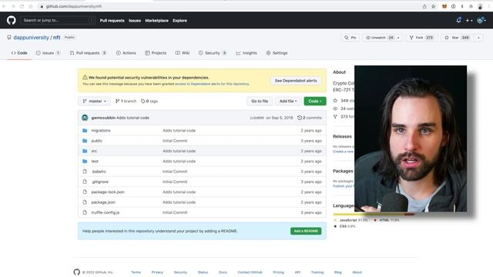Screen dimensions: 493x277
Task: Pin this repository
Action: (x=350, y=38)
